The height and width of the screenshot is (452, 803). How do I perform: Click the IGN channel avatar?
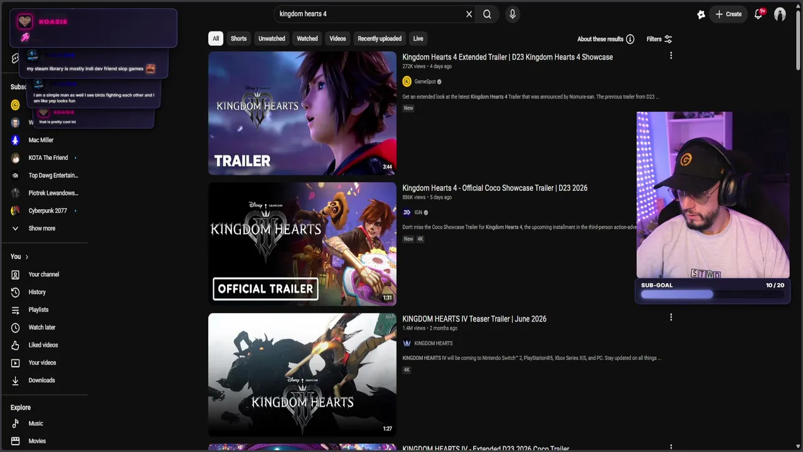(x=407, y=212)
